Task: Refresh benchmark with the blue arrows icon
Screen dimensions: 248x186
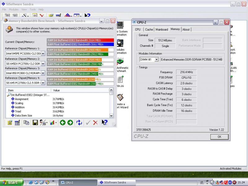Action: (x=79, y=122)
